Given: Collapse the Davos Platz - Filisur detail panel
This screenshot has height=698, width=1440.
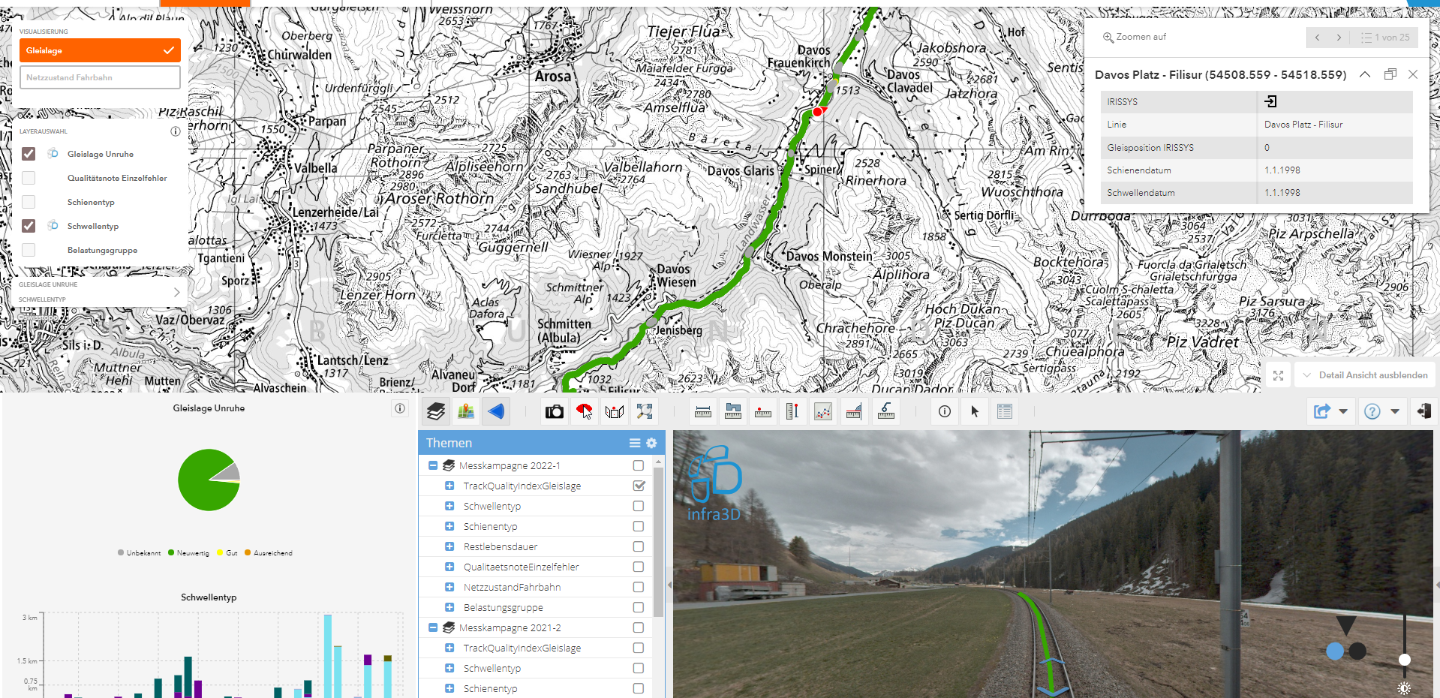Looking at the screenshot, I should pyautogui.click(x=1364, y=74).
